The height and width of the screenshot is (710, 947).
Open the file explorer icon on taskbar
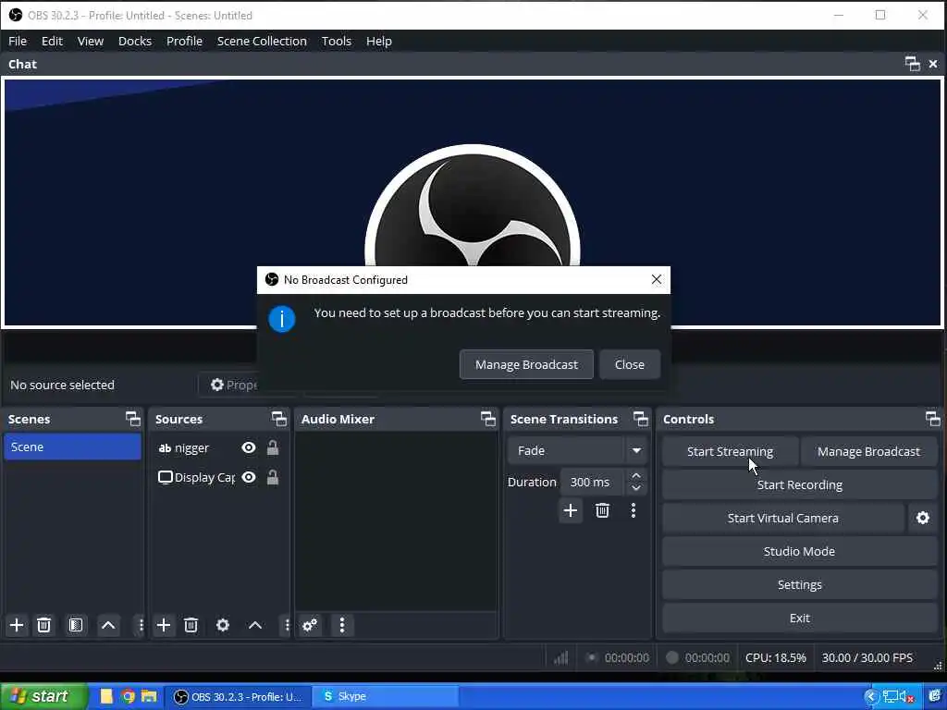(x=149, y=697)
